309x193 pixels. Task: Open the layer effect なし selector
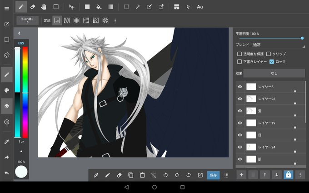[x=274, y=73]
